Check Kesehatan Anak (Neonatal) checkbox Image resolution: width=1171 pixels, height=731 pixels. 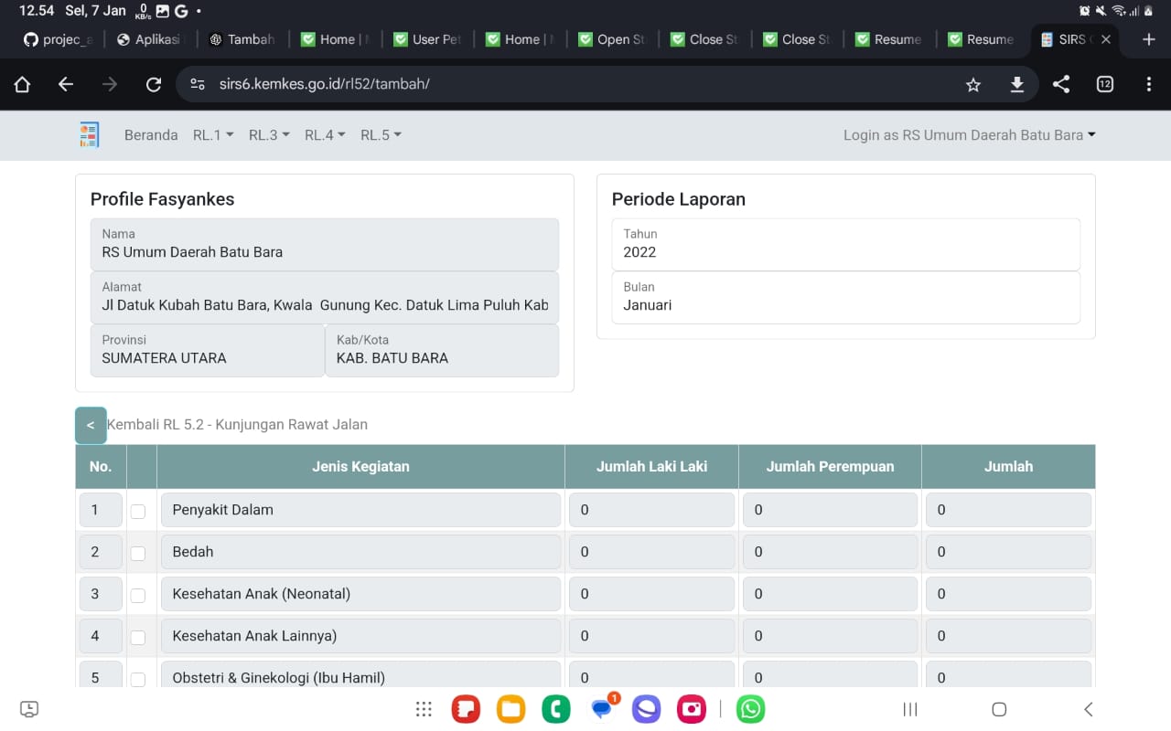(138, 595)
